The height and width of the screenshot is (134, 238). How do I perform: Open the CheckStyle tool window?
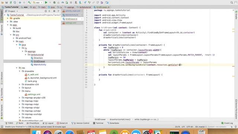coord(33,123)
